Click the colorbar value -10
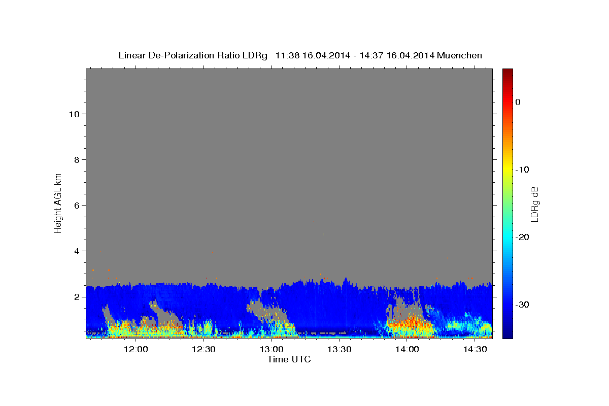Viewport: 609px width, 406px height. point(523,170)
